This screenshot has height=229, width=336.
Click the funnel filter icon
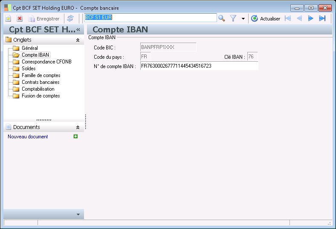233,18
